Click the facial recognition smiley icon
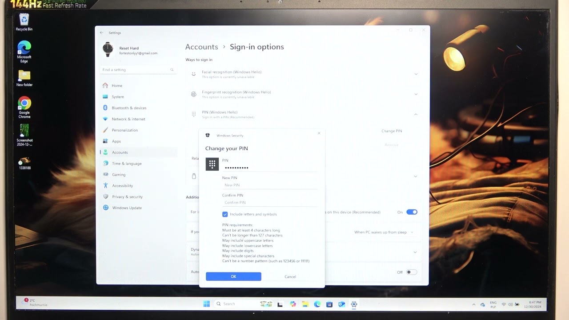The image size is (569, 320). pos(193,74)
